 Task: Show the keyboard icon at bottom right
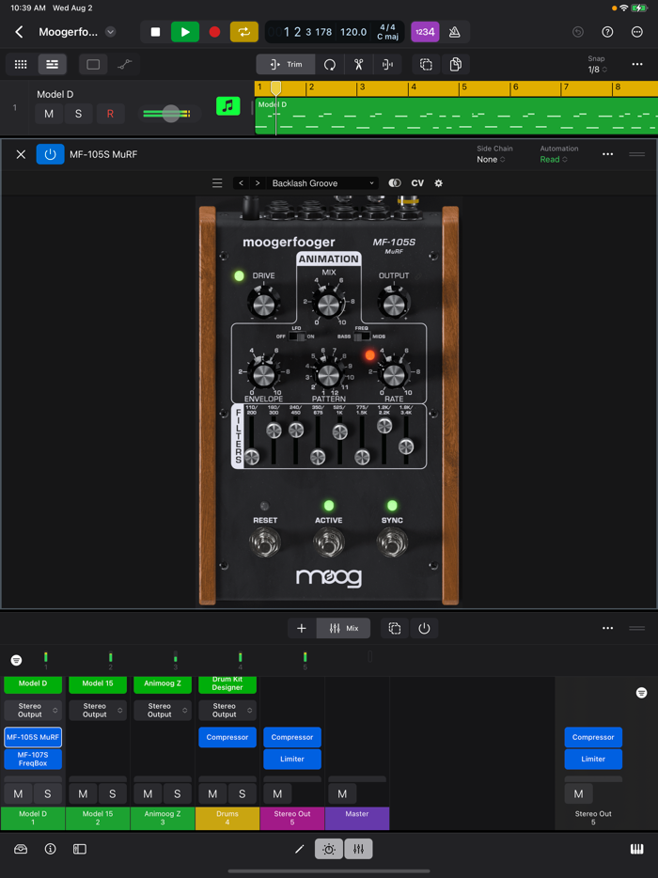[636, 849]
